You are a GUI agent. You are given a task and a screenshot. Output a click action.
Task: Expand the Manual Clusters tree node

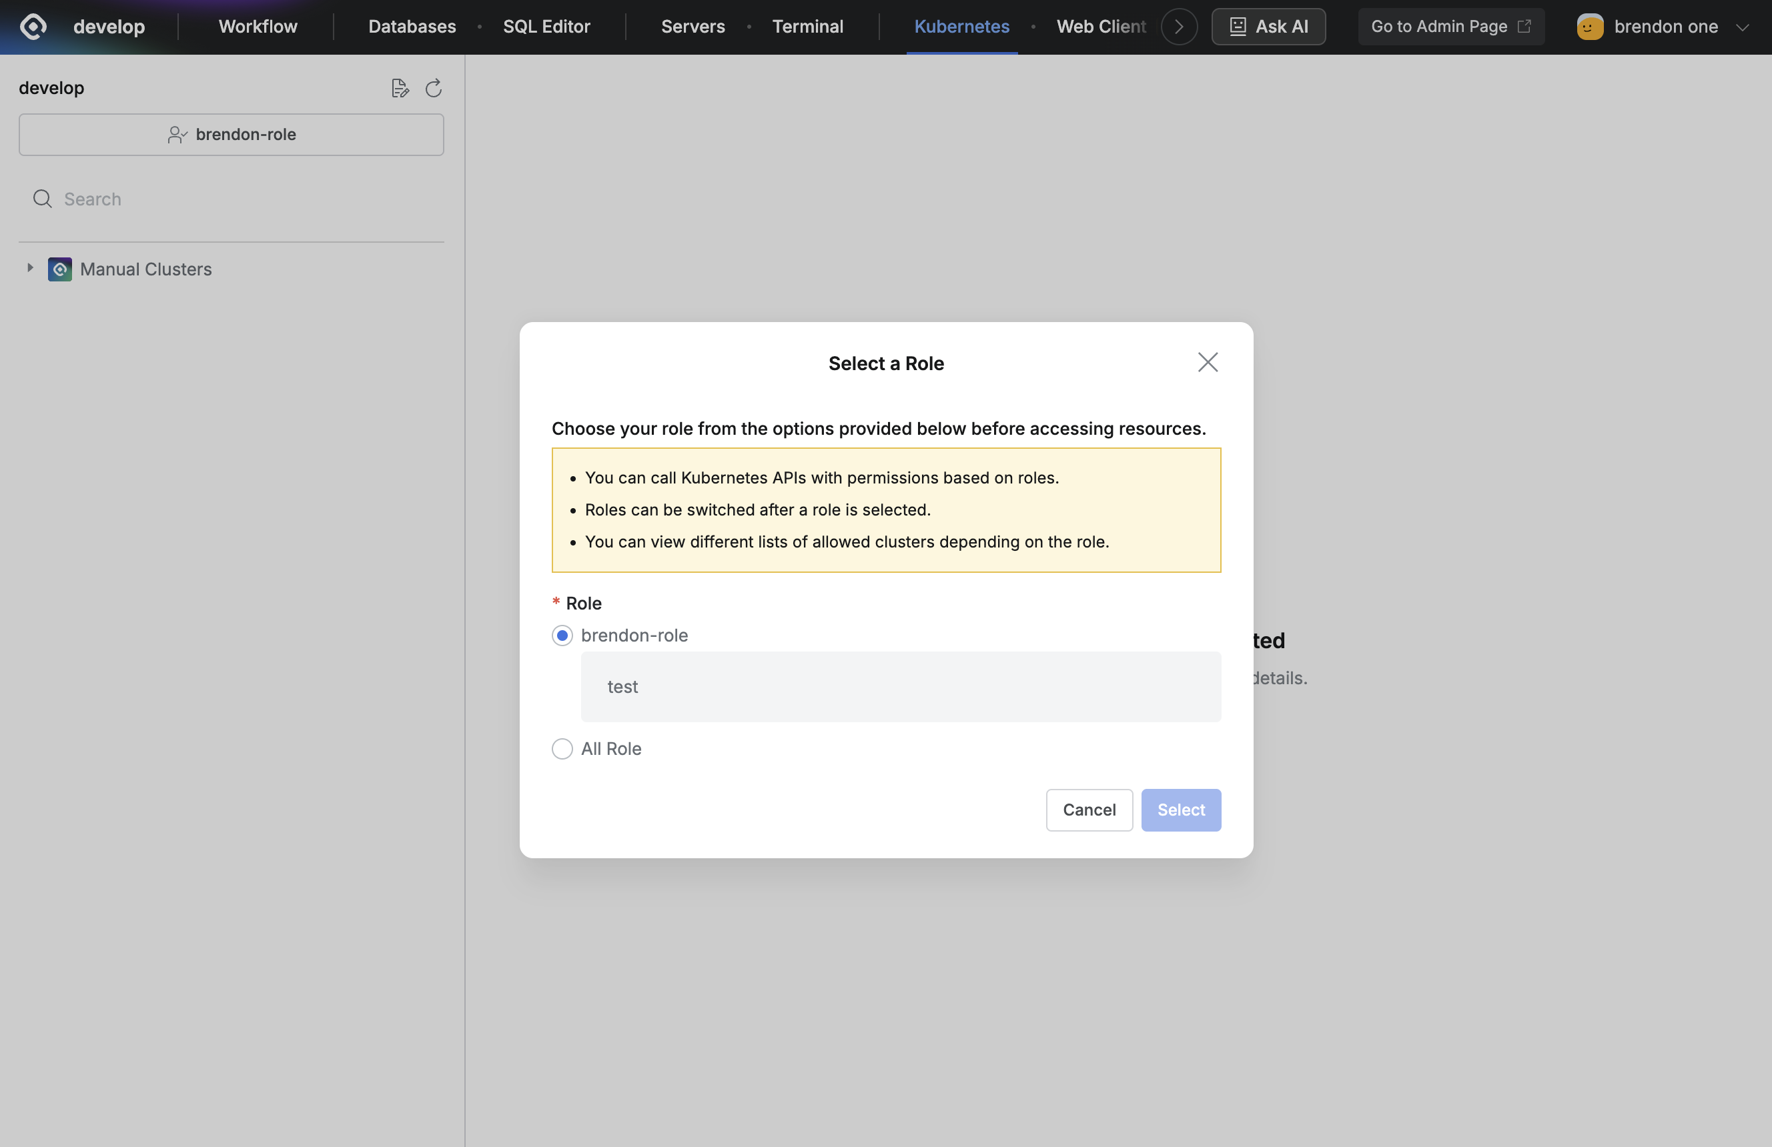click(30, 268)
